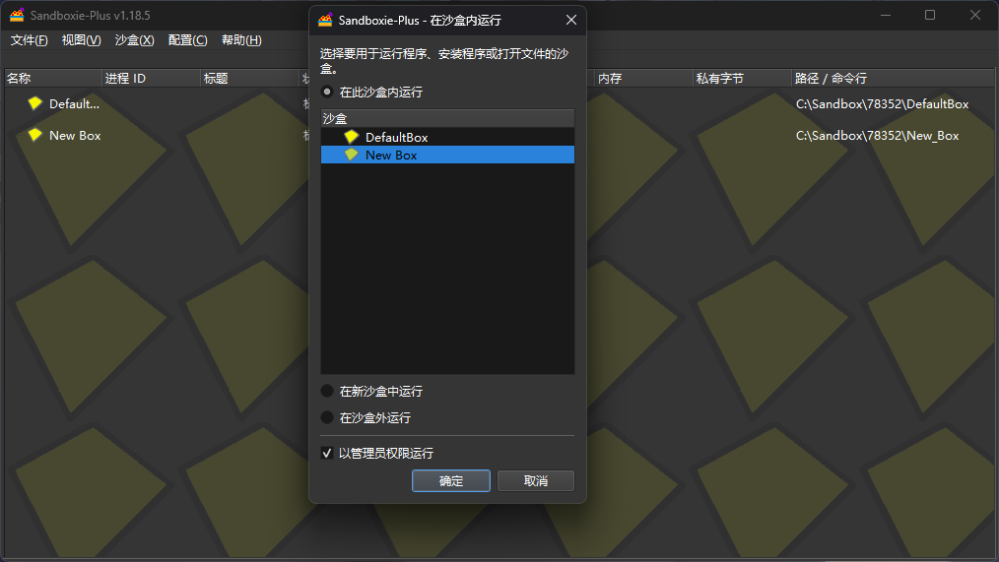Click the 内存 column header

(x=643, y=79)
